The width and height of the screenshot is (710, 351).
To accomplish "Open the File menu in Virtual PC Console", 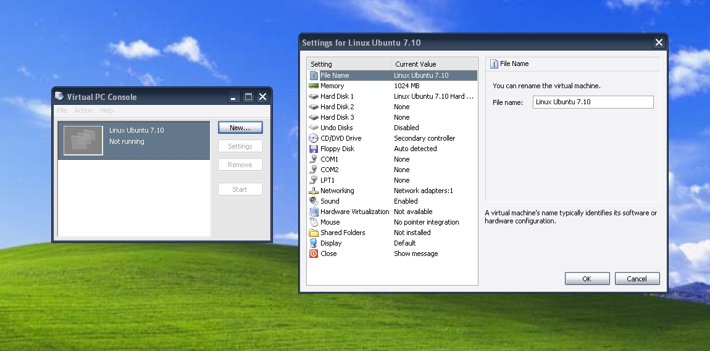I will [62, 110].
